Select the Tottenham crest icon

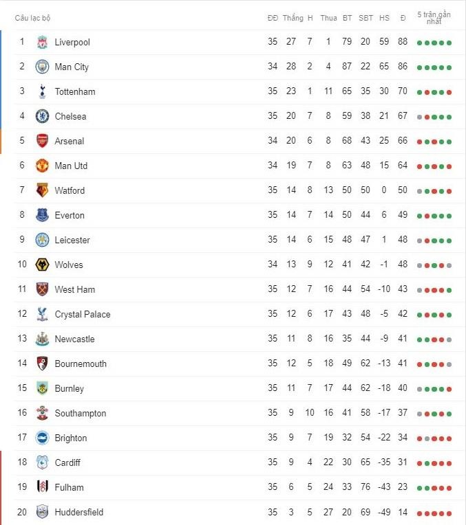(43, 91)
